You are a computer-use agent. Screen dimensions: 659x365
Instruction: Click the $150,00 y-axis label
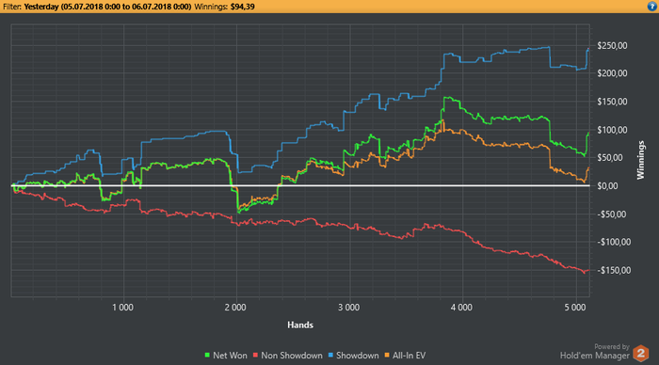[x=612, y=102]
